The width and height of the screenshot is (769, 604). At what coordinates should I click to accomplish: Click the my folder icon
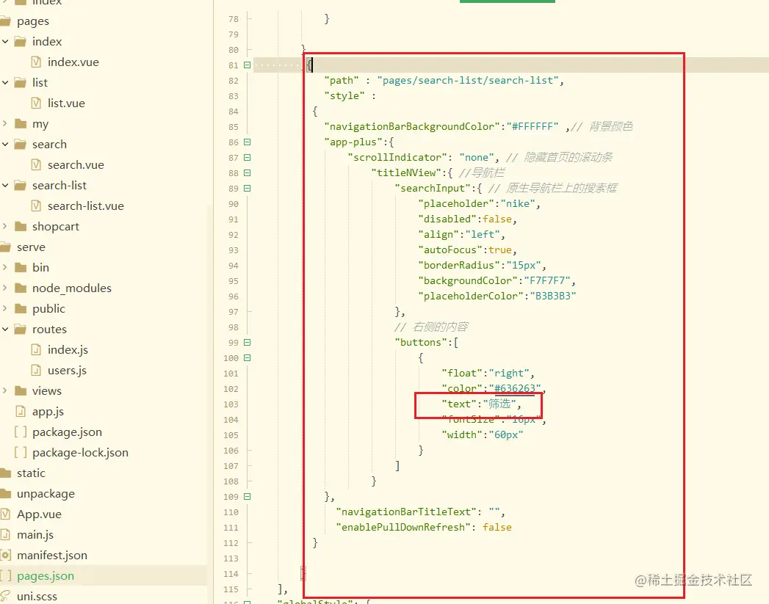click(x=21, y=123)
